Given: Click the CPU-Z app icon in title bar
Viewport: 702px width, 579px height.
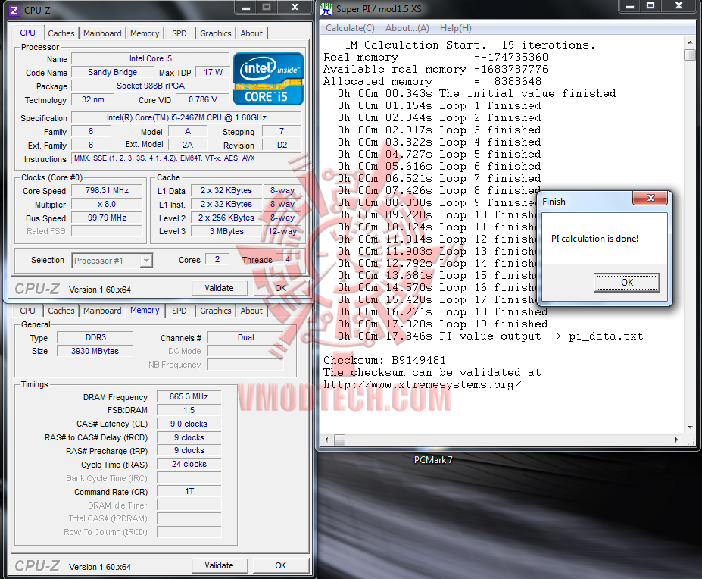Looking at the screenshot, I should (14, 10).
